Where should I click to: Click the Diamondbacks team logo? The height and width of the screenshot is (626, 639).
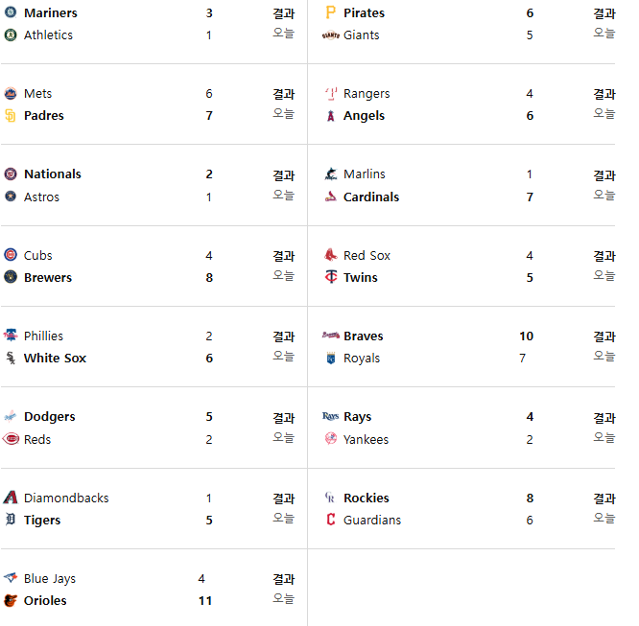tap(11, 498)
